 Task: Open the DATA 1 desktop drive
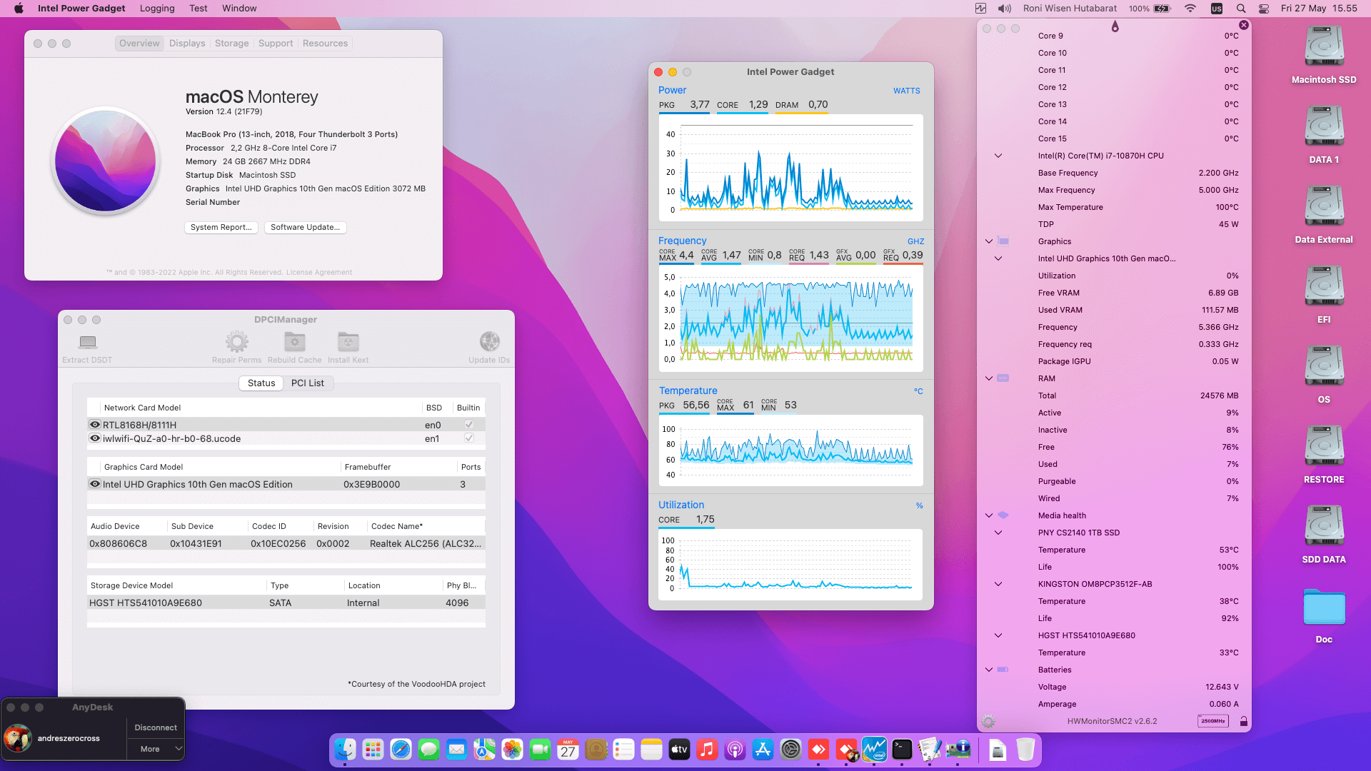(1324, 127)
